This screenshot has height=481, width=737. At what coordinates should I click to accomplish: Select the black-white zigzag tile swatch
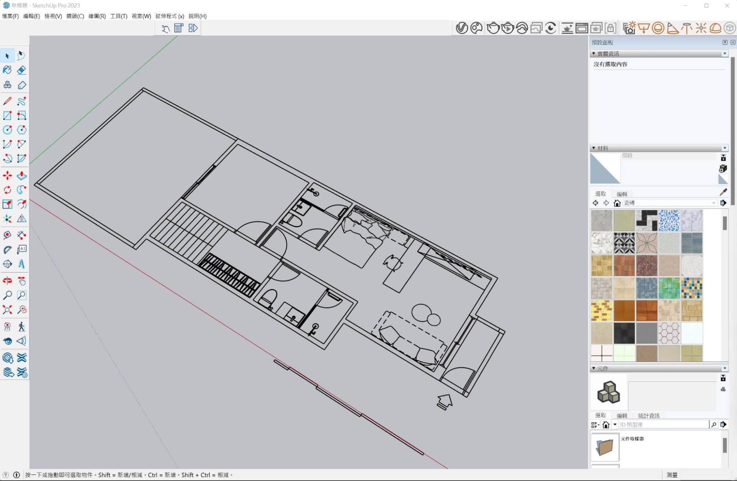pos(647,221)
